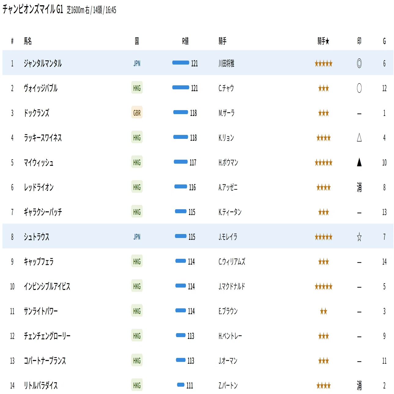Click horse name ドックランズ
The width and height of the screenshot is (394, 394).
pos(36,113)
